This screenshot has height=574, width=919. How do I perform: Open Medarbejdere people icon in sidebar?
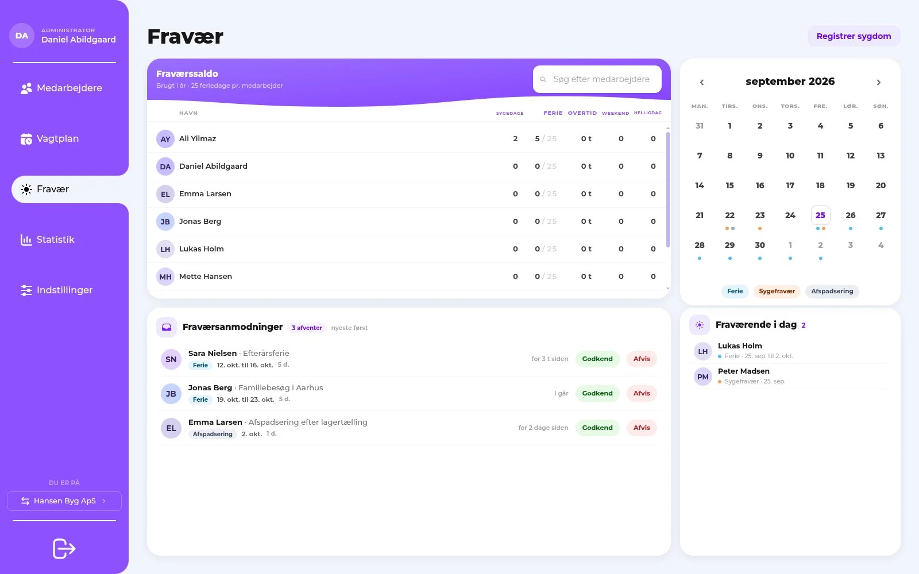[26, 88]
